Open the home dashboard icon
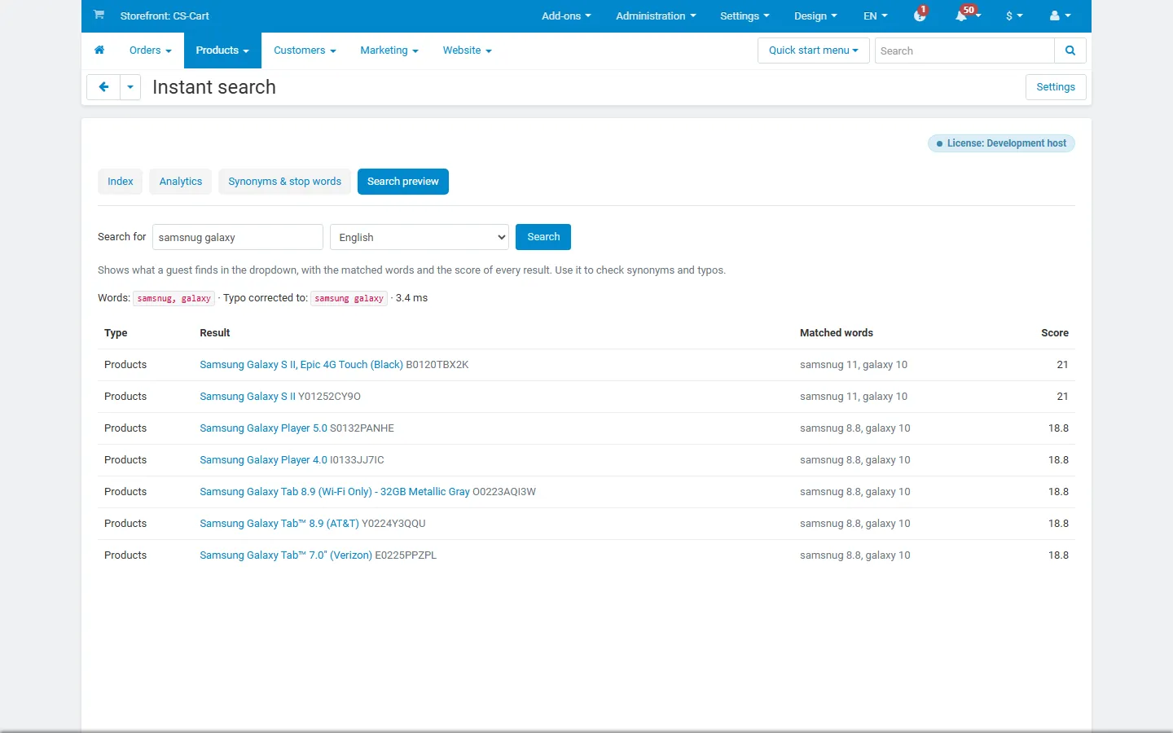Screen dimensions: 1173x733 click(x=99, y=50)
